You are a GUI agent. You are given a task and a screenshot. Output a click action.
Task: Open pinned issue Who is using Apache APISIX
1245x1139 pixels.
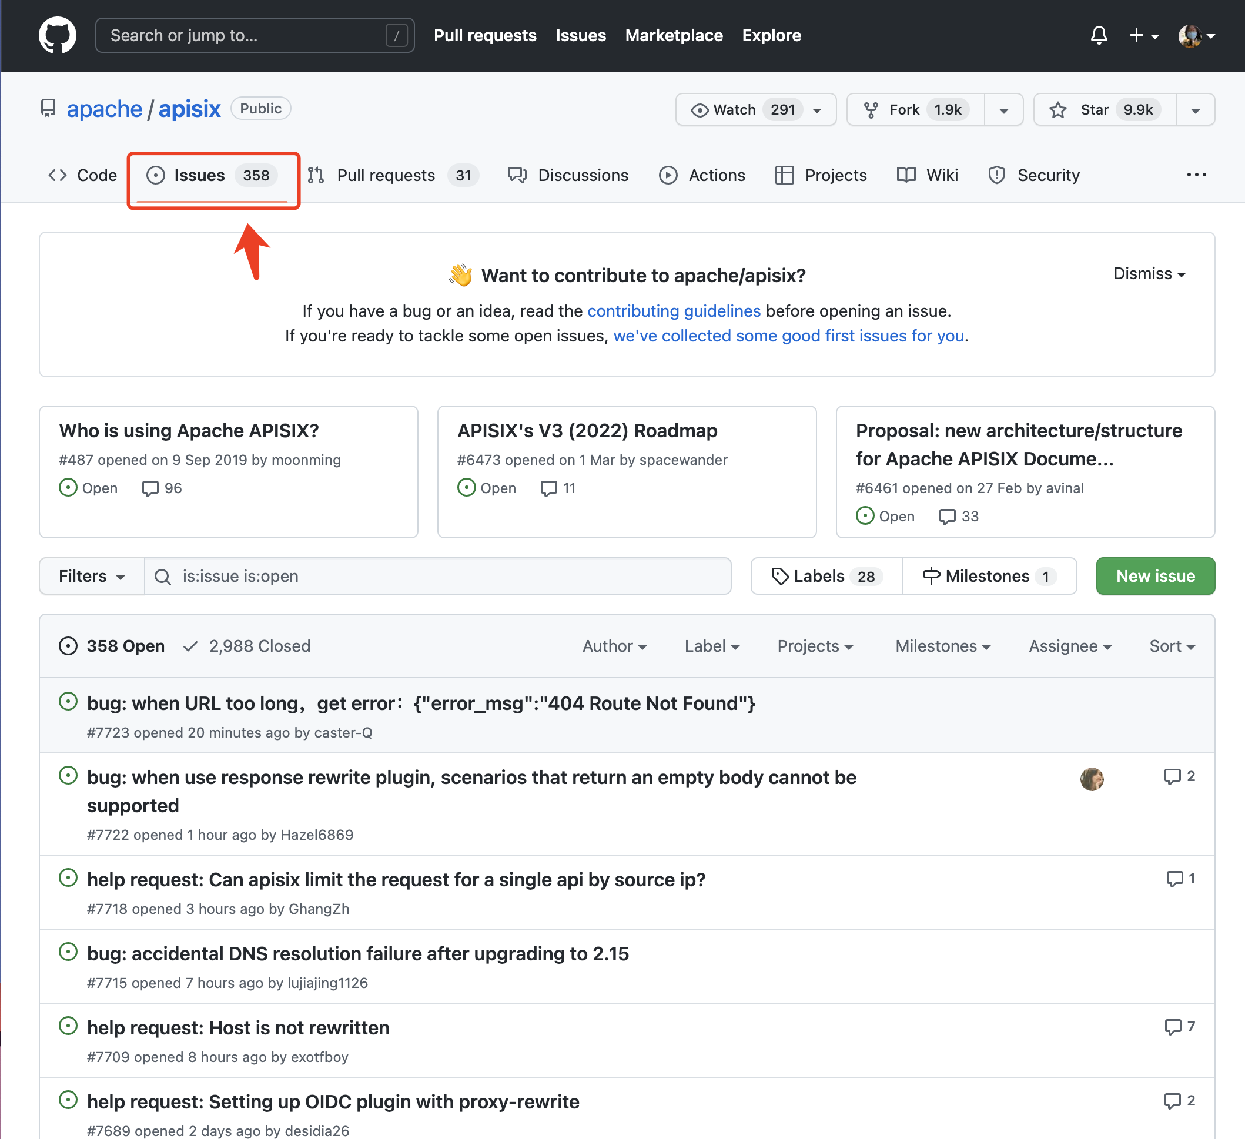click(x=189, y=430)
